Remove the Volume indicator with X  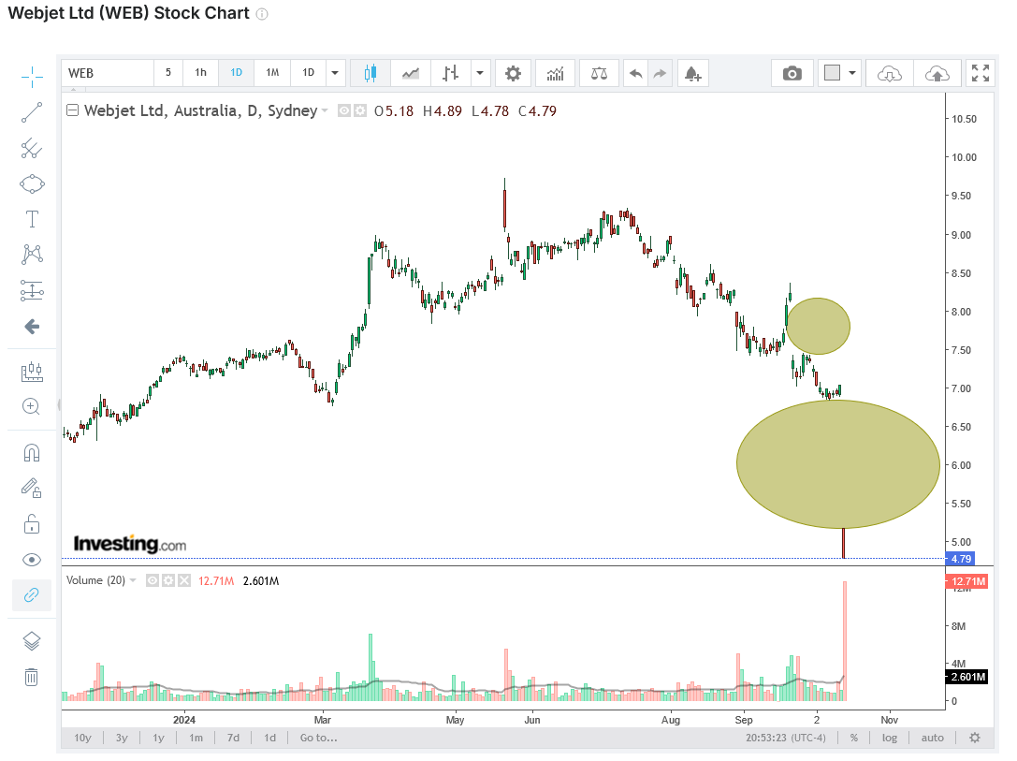click(184, 580)
